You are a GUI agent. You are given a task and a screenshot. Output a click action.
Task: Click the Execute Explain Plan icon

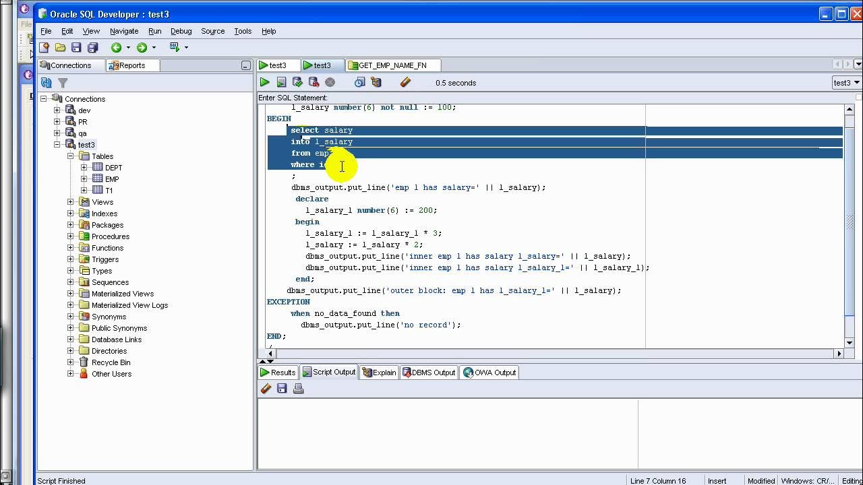pyautogui.click(x=376, y=82)
